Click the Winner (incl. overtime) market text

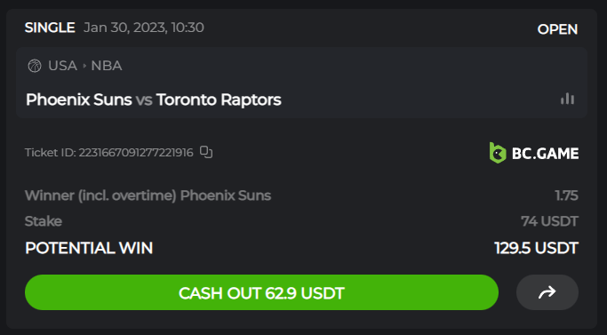click(x=101, y=195)
